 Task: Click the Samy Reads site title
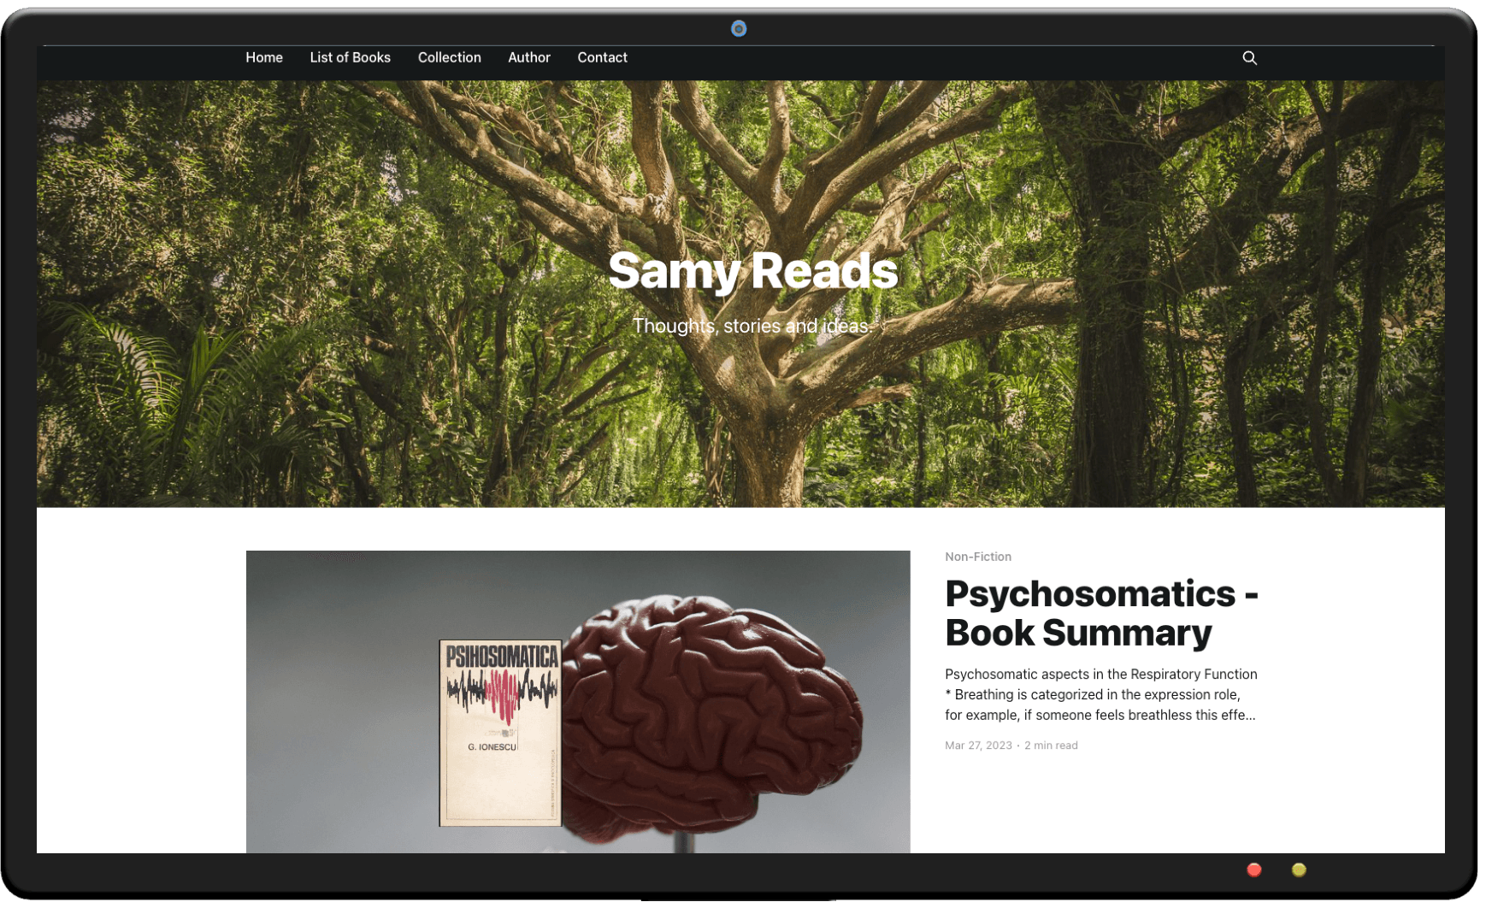pyautogui.click(x=752, y=270)
